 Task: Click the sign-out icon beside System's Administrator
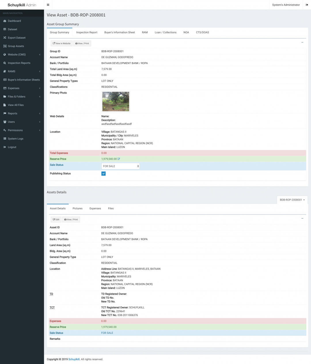(x=307, y=5)
